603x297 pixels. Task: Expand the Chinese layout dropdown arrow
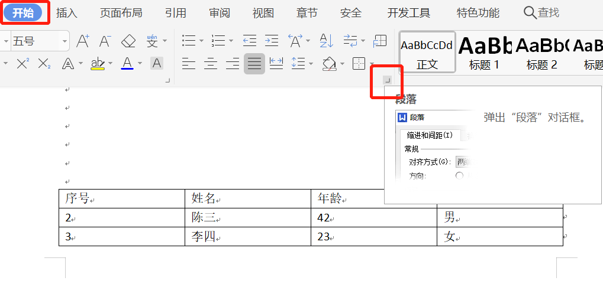pyautogui.click(x=308, y=41)
